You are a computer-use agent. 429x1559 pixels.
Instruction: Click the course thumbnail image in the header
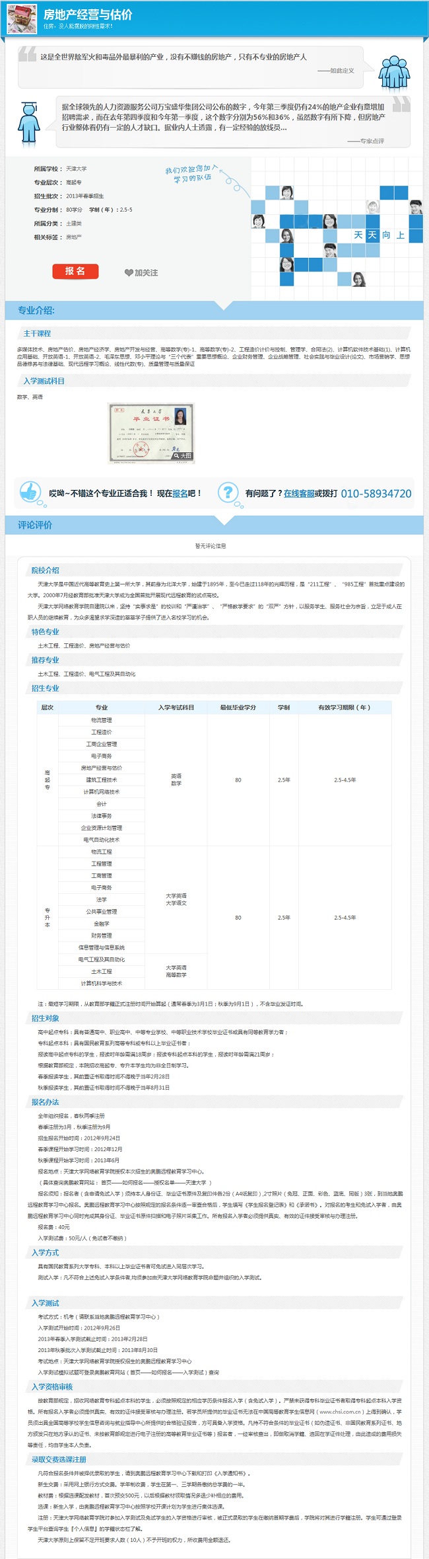(x=22, y=19)
